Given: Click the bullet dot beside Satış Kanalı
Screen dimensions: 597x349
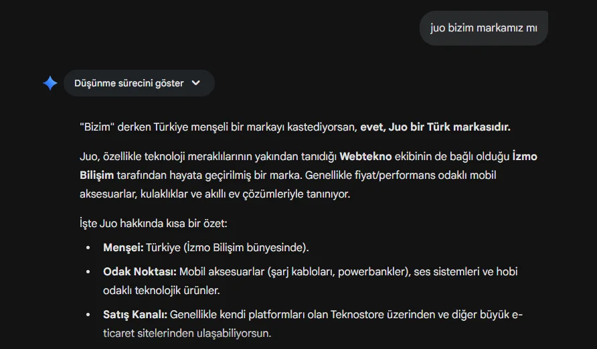Looking at the screenshot, I should tap(88, 315).
